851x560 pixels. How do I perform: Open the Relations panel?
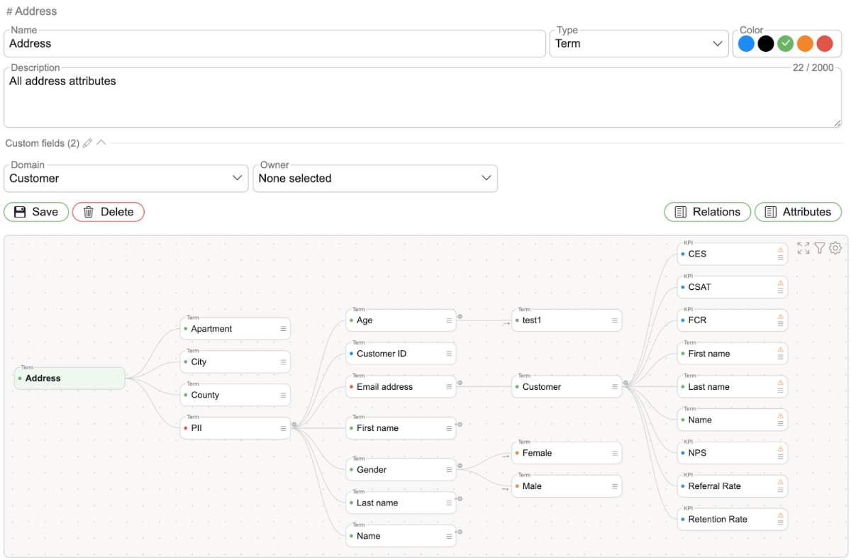tap(707, 212)
